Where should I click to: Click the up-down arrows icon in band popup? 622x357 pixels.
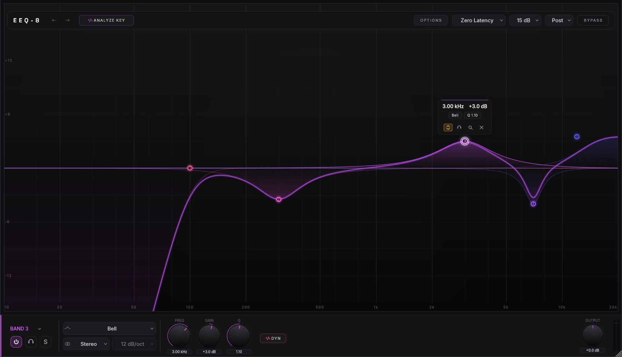coord(448,127)
